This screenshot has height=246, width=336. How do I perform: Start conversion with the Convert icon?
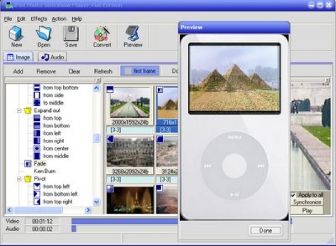(x=102, y=34)
